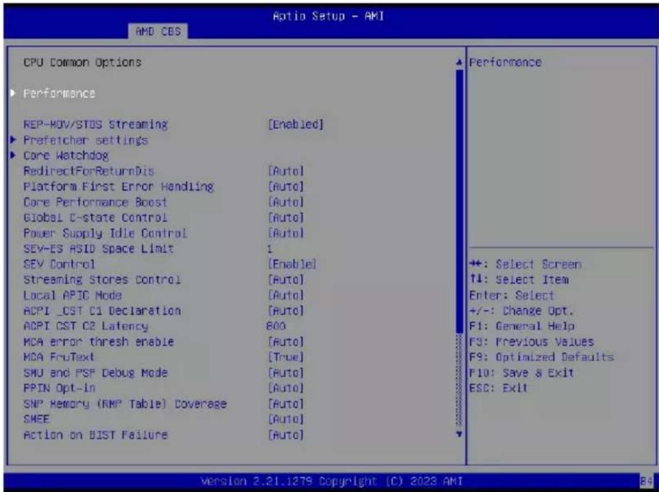
Task: Change Global C-state Control value
Action: click(x=286, y=218)
